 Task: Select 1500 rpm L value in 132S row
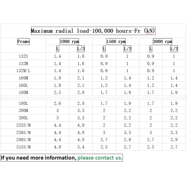coord(104,56)
